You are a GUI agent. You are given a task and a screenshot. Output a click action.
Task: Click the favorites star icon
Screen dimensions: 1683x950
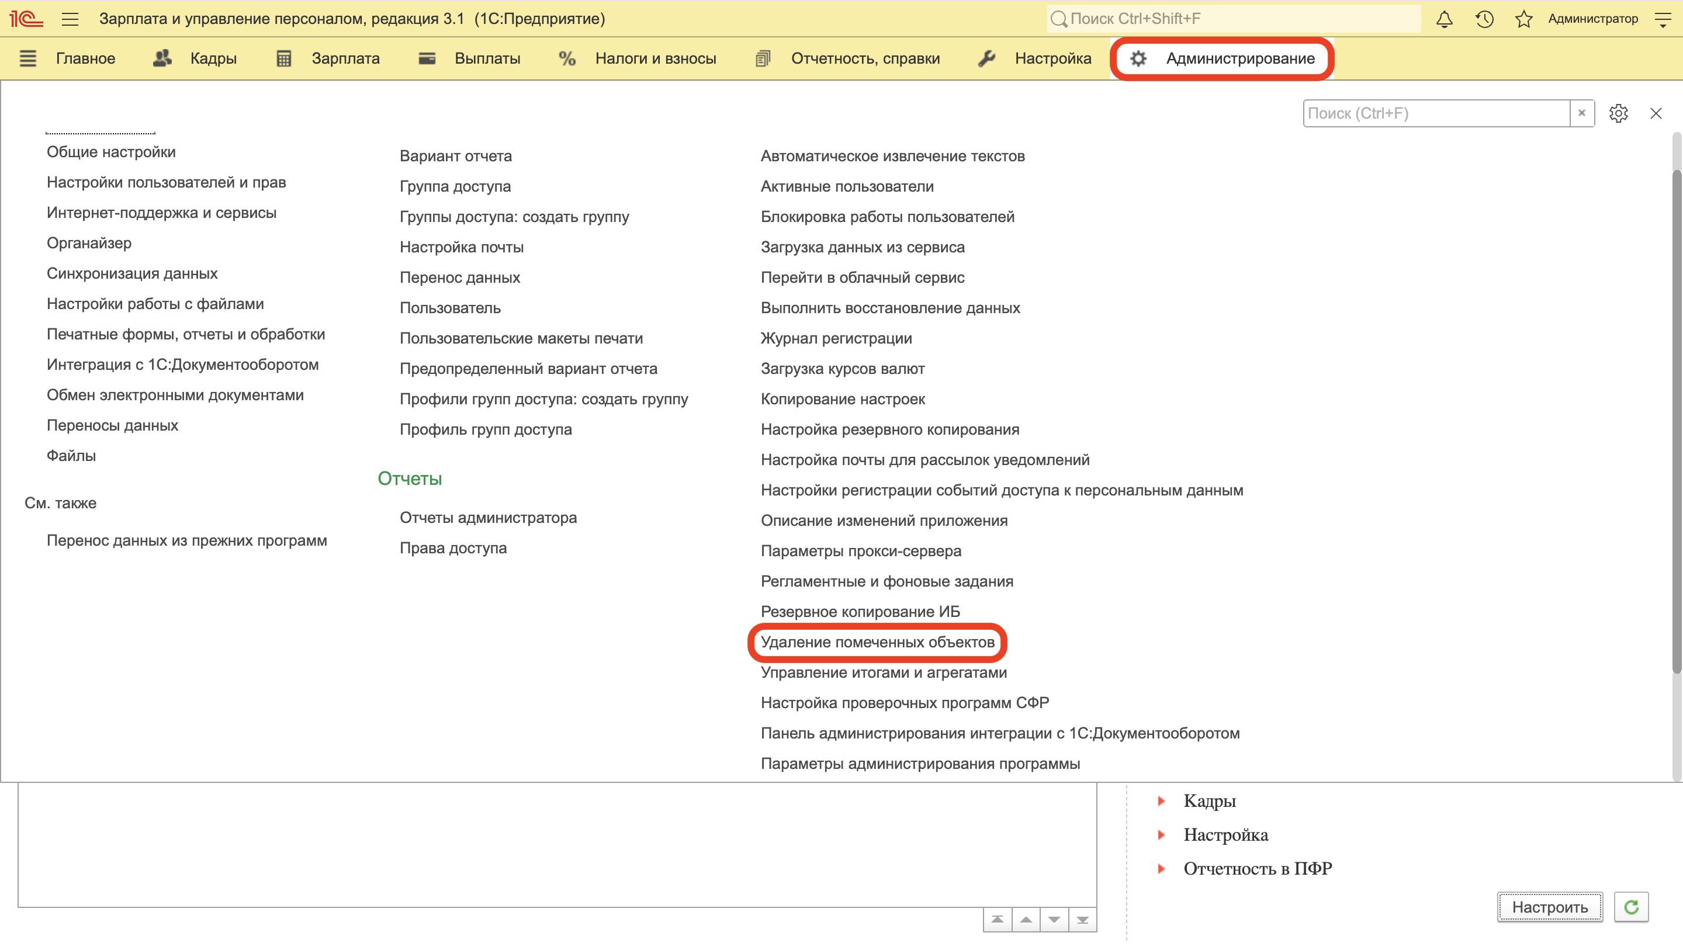click(x=1523, y=19)
